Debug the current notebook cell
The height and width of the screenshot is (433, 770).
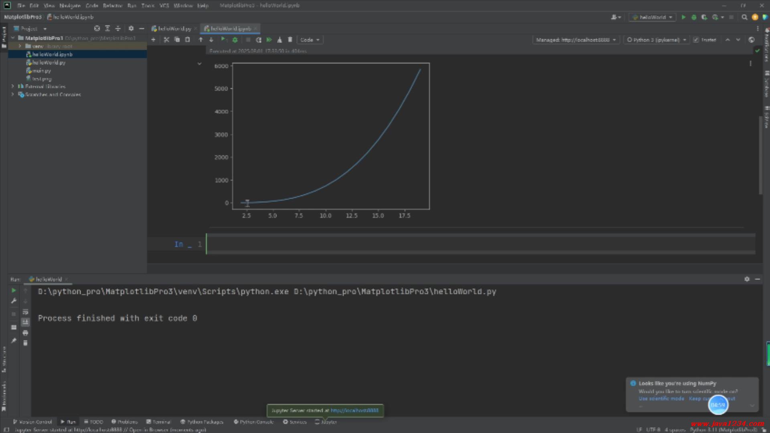(x=235, y=40)
